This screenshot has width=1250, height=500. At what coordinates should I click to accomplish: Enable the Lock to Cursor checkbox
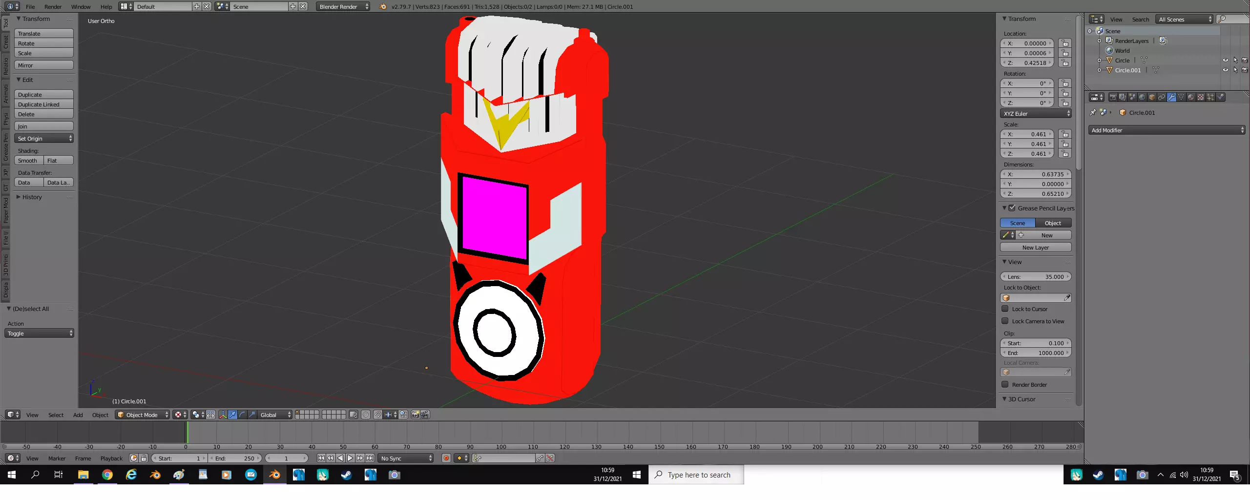(1005, 309)
